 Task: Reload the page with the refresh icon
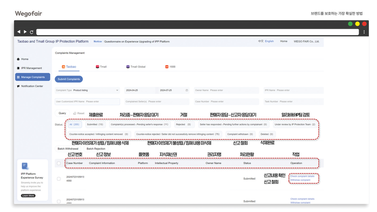click(31, 32)
